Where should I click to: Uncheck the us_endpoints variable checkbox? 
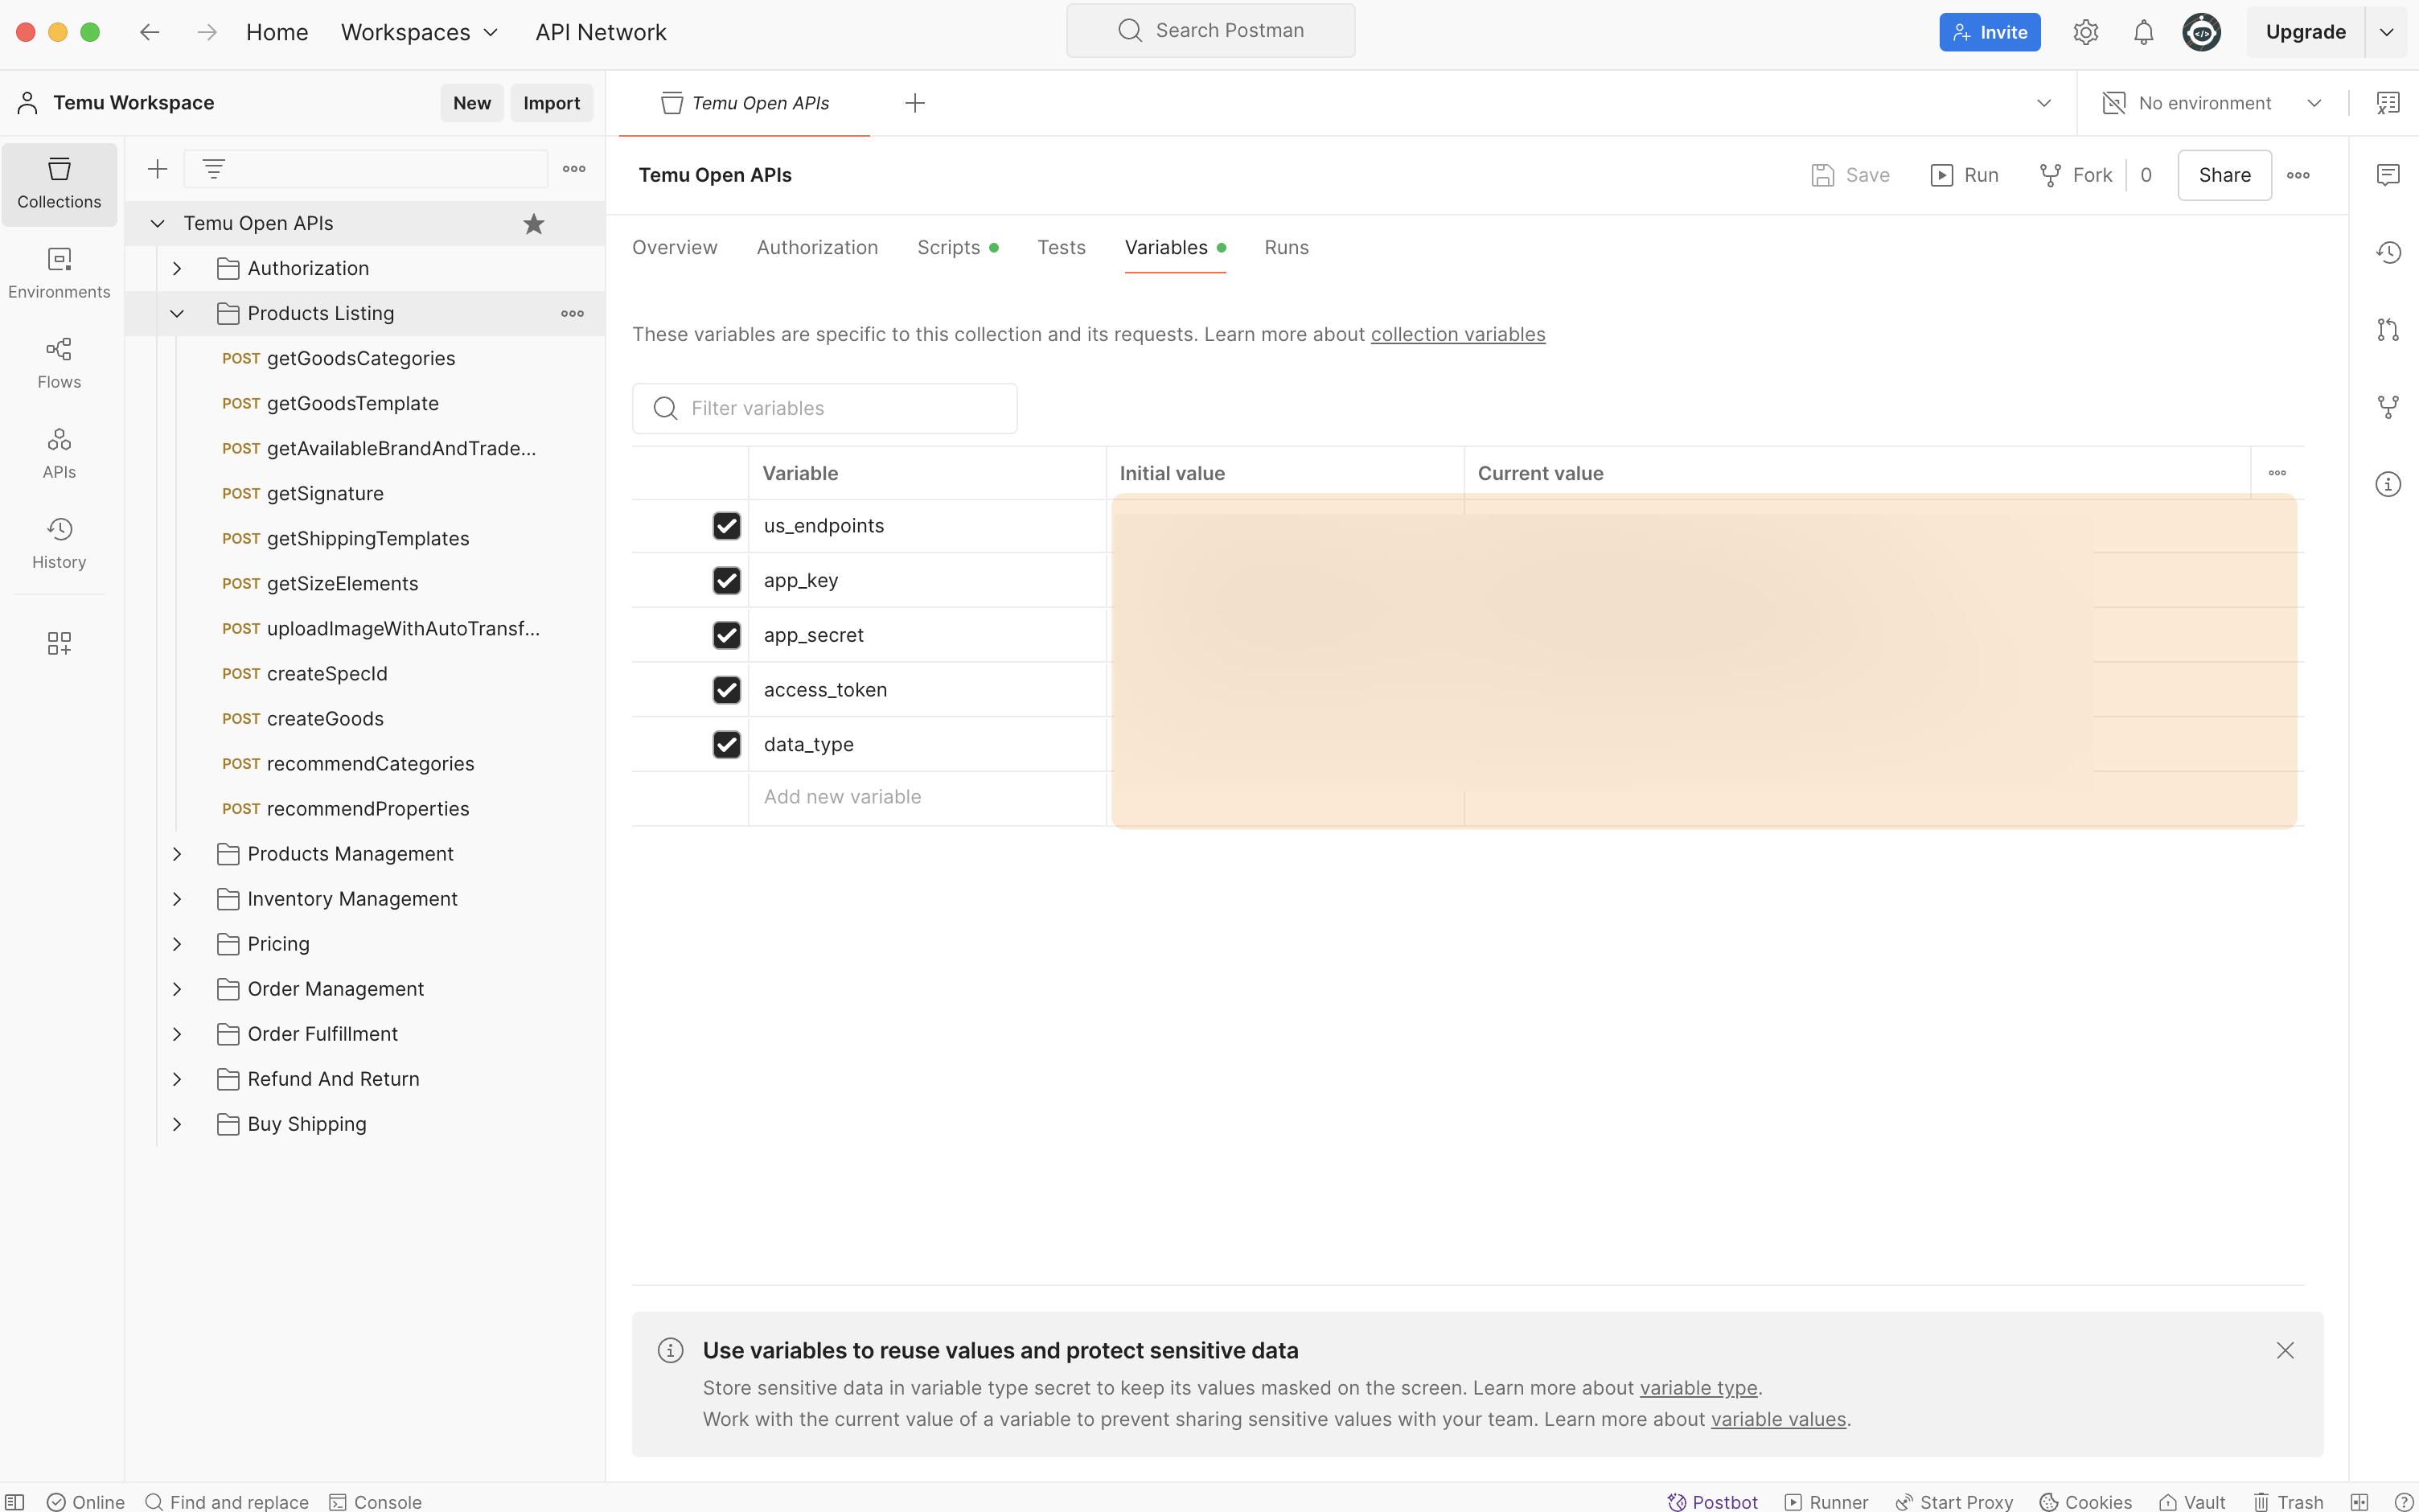tap(727, 526)
